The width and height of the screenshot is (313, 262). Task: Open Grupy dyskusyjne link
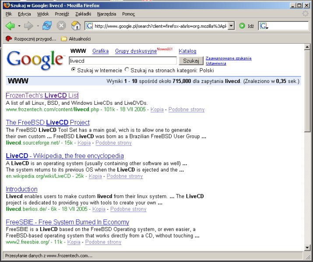tap(136, 51)
